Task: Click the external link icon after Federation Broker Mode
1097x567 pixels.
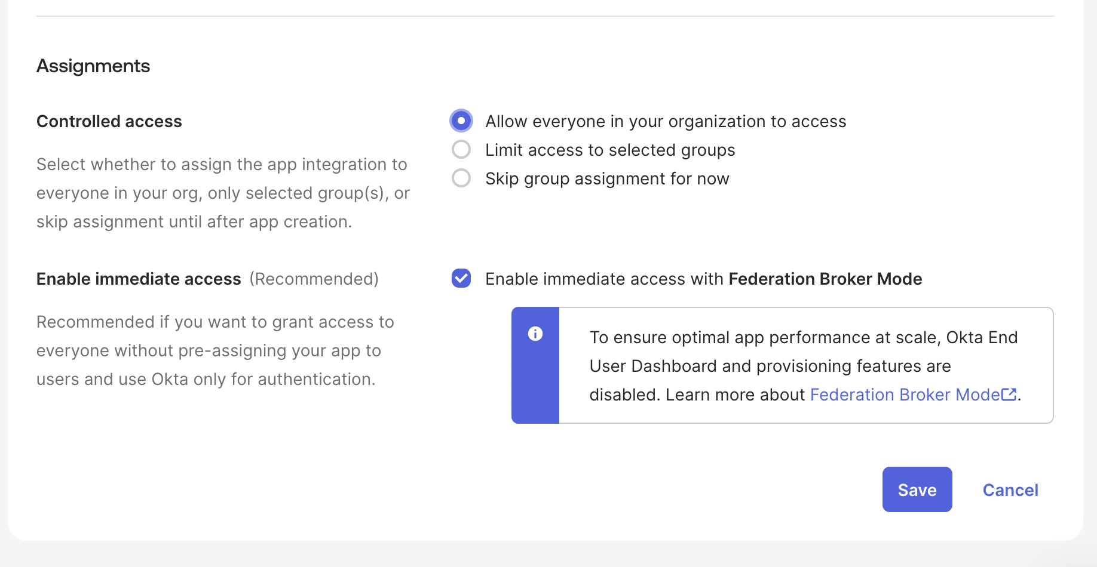Action: coord(1009,395)
